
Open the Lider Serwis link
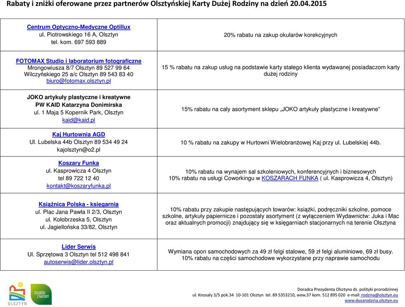pyautogui.click(x=79, y=247)
